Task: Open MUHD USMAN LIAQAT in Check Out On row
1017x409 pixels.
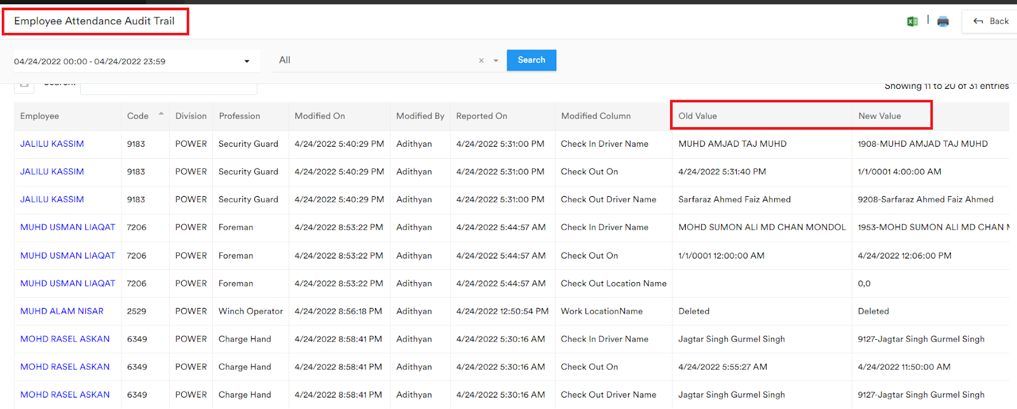Action: point(68,256)
